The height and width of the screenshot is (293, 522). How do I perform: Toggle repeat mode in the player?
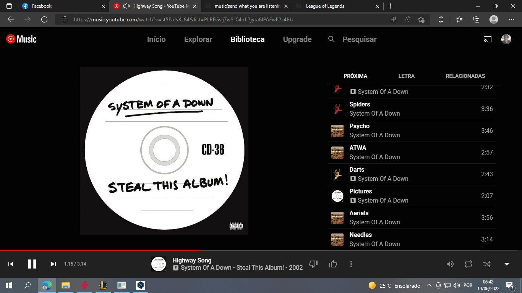(469, 264)
